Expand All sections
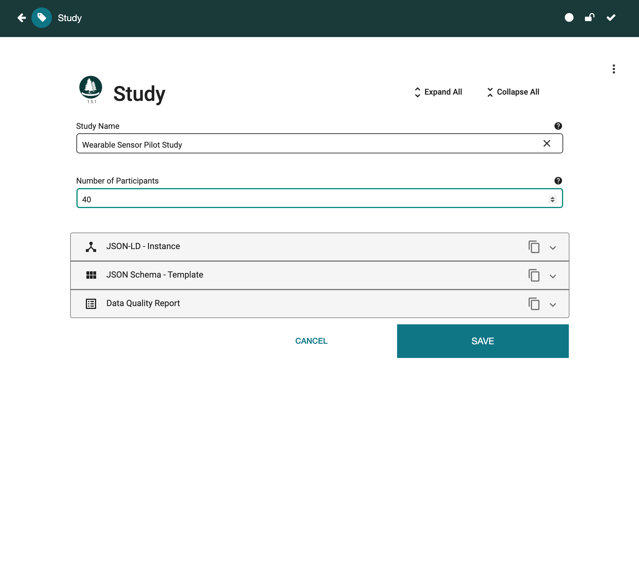 (x=438, y=92)
